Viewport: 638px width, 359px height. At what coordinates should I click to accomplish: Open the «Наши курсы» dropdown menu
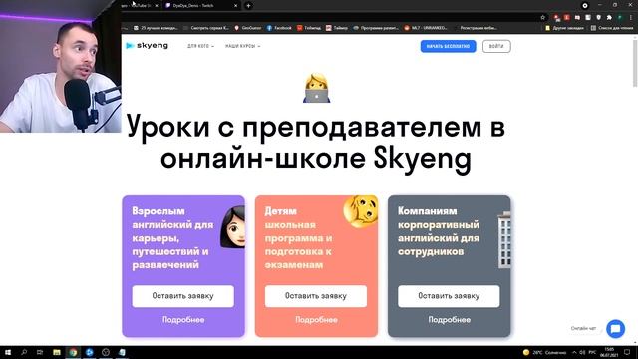[x=242, y=46]
